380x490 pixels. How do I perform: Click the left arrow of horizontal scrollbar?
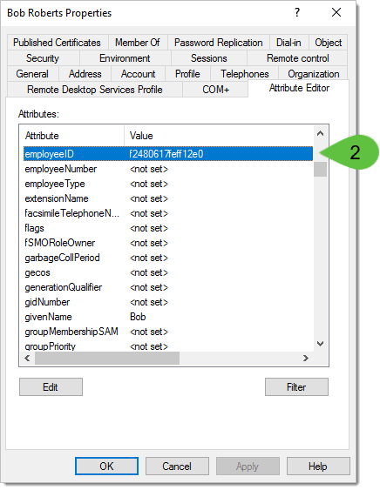click(x=27, y=358)
